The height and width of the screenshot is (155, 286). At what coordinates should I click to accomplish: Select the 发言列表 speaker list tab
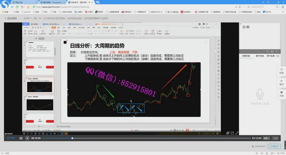coord(247,56)
